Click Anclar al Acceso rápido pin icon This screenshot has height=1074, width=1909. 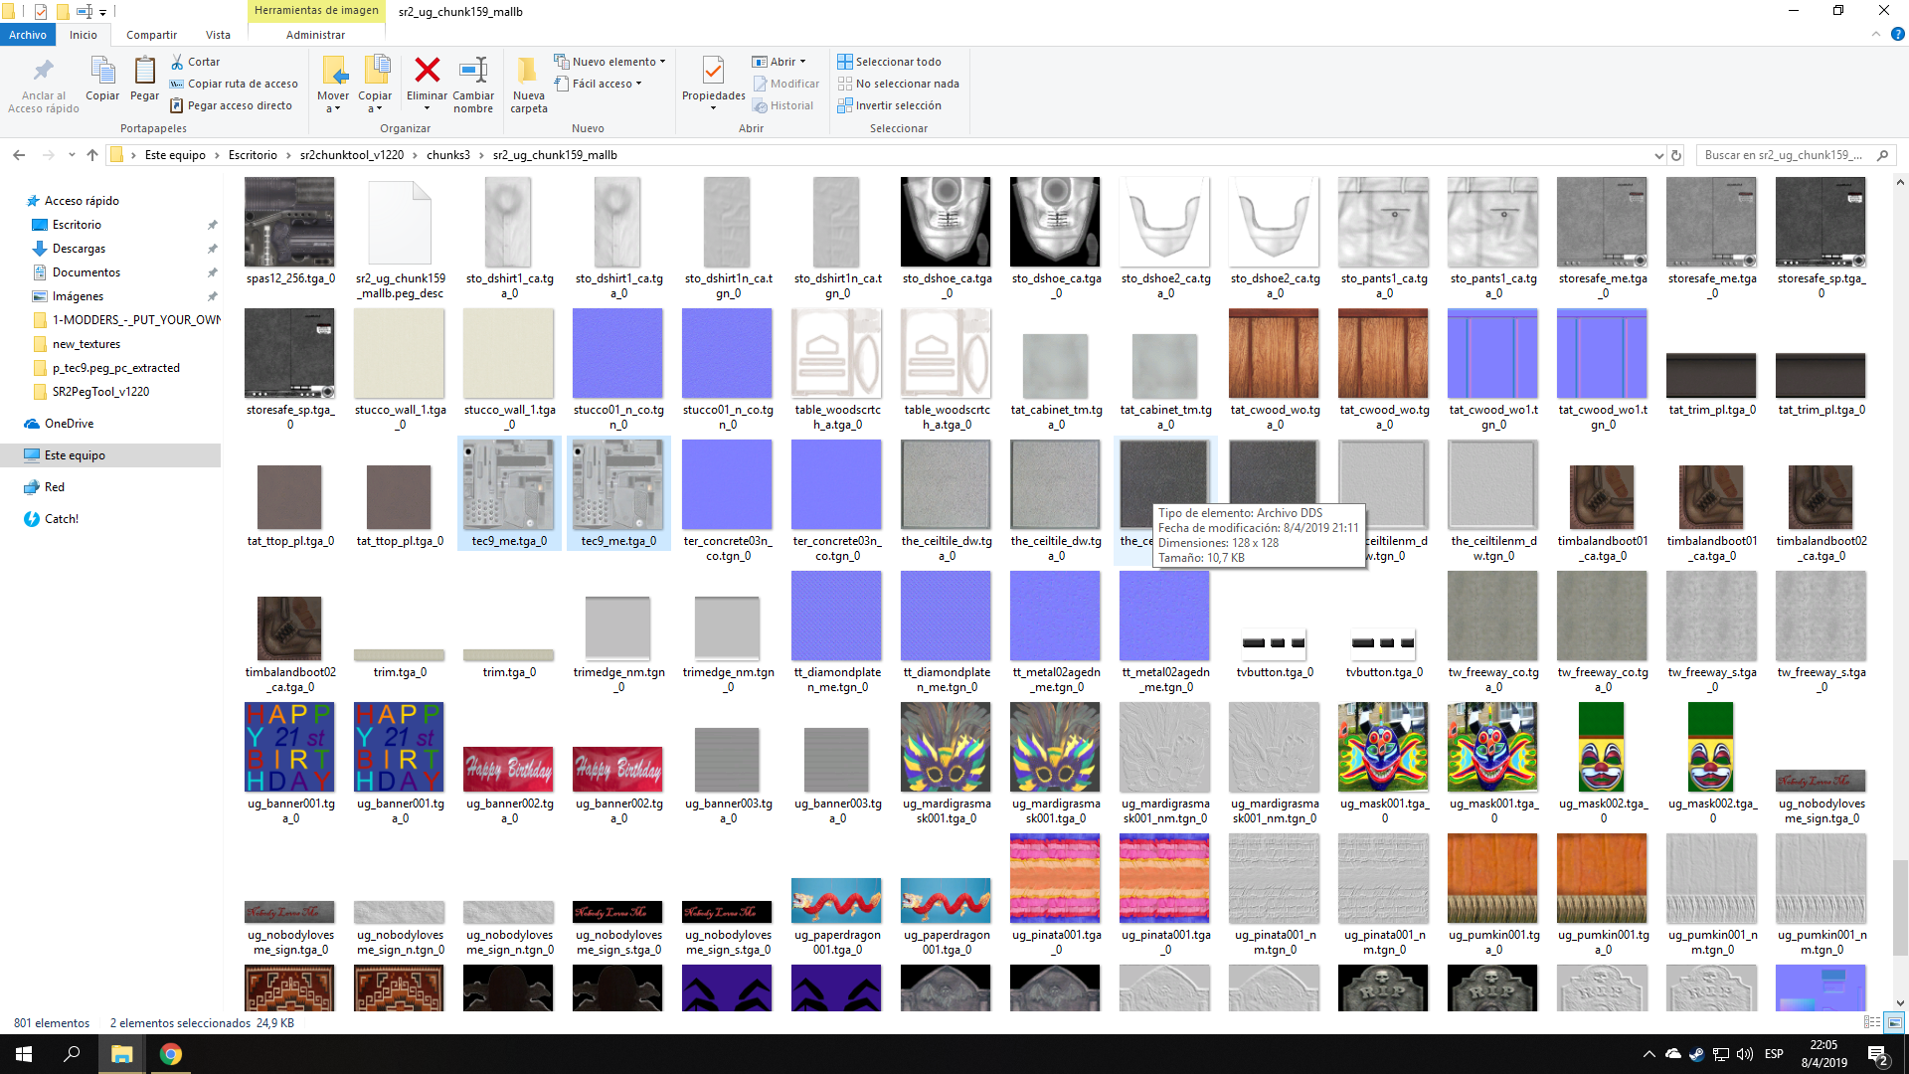43,71
